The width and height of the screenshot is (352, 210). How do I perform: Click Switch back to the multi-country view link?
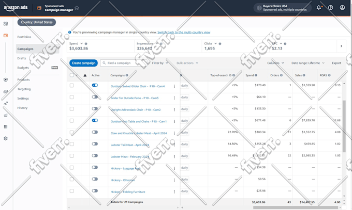coord(184,32)
